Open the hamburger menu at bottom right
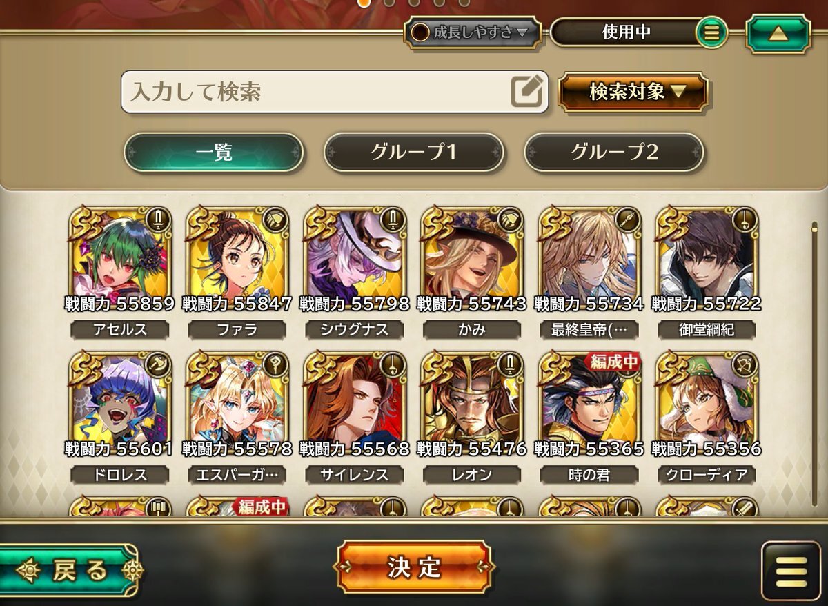828x606 pixels. click(x=791, y=570)
